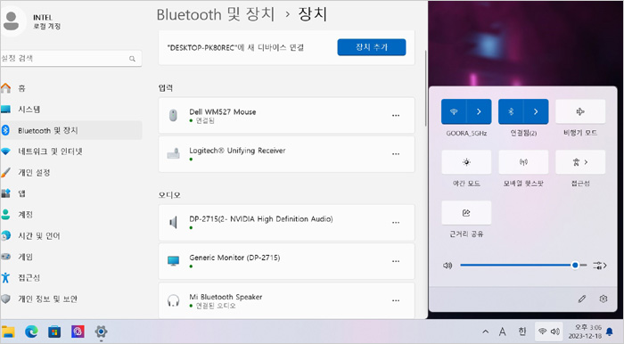Open more options for Dell WM527 Mouse
624x344 pixels.
(396, 116)
